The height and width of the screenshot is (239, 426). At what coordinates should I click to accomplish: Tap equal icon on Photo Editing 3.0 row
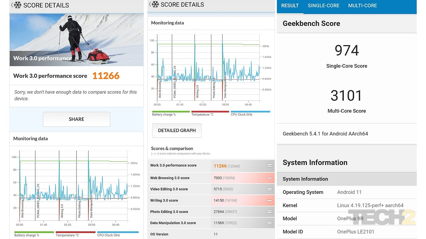tap(269, 212)
